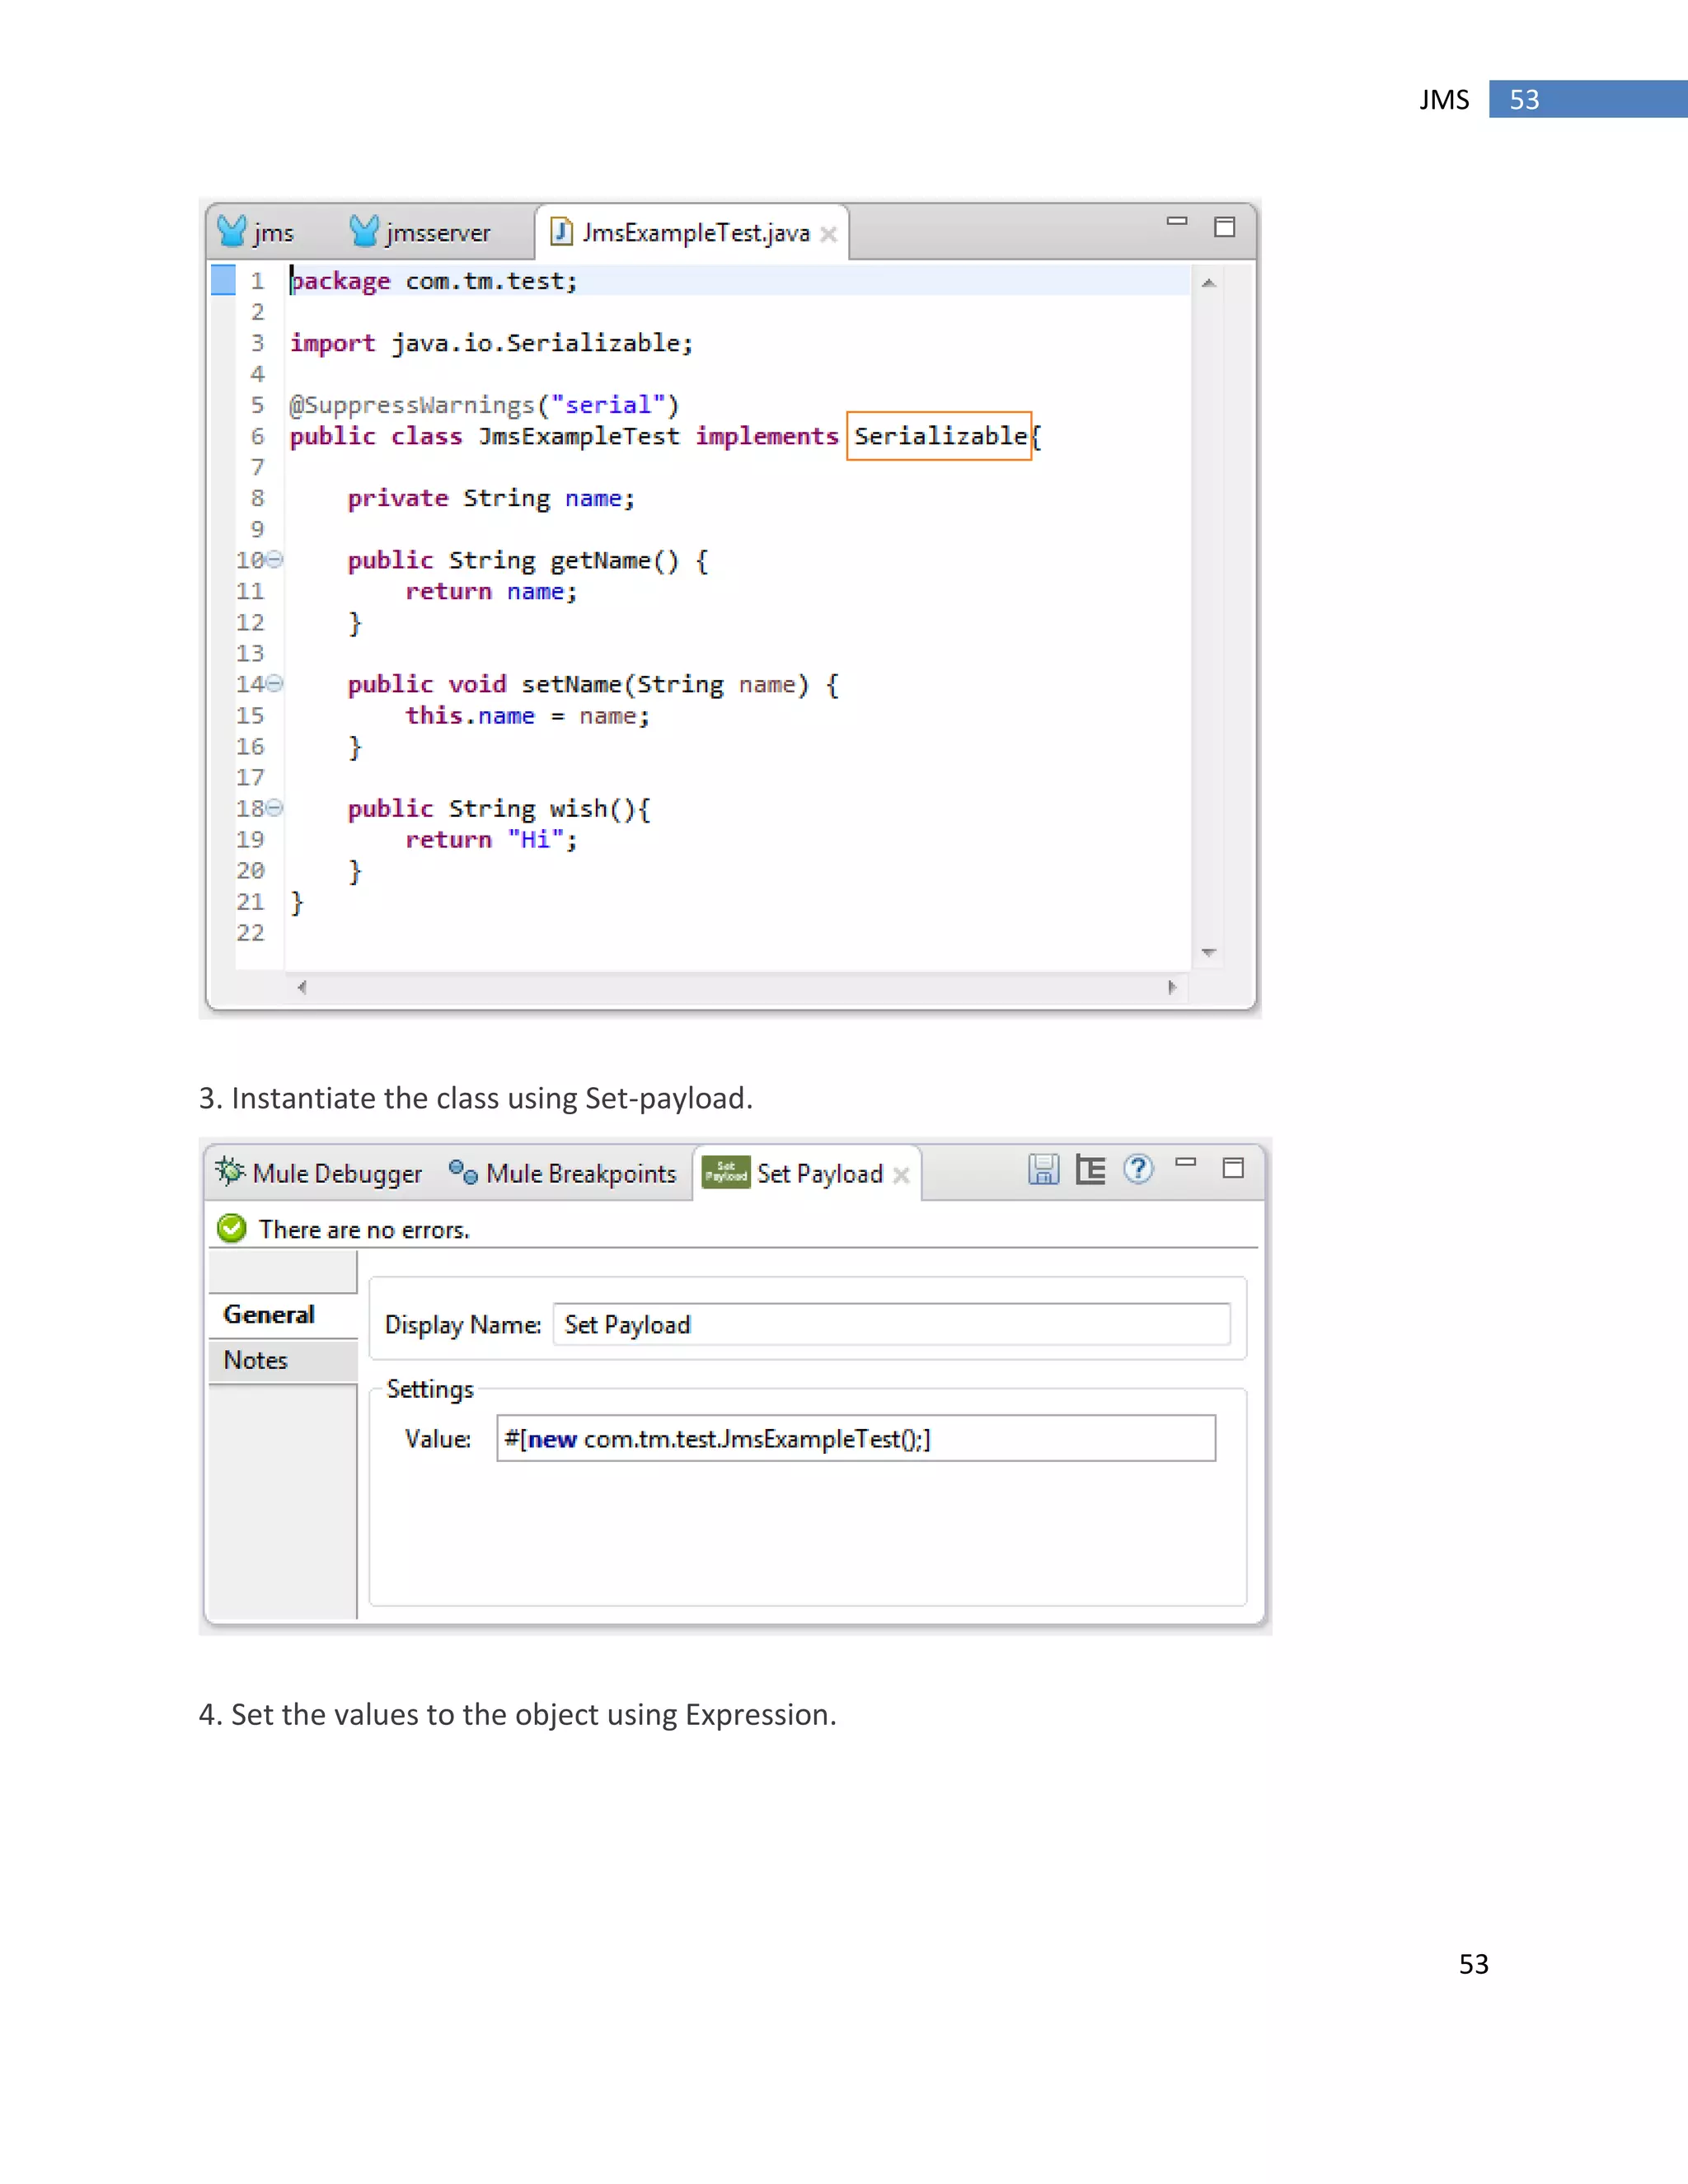The height and width of the screenshot is (2184, 1688).
Task: Open help from the question mark icon
Action: point(1138,1169)
